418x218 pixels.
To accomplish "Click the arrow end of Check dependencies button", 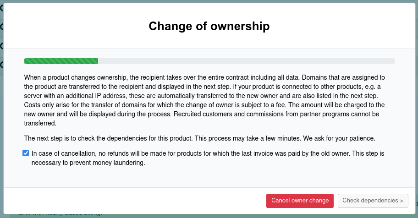I will click(x=401, y=201).
